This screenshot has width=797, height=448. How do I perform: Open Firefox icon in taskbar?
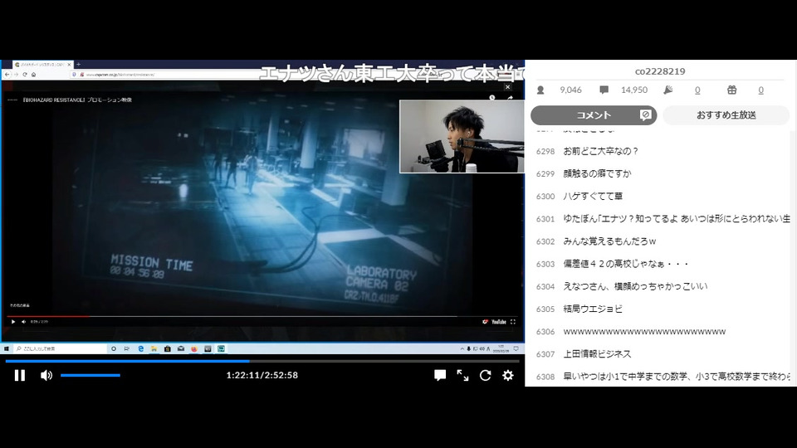[194, 349]
